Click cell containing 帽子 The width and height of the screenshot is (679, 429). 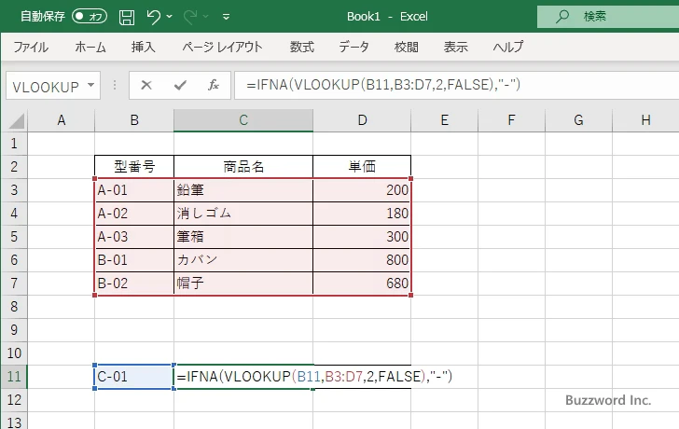coord(243,284)
